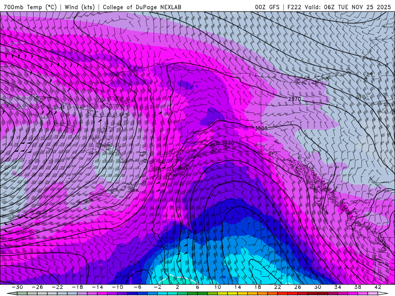Click the 2970 height contour label
The width and height of the screenshot is (395, 296).
294,99
